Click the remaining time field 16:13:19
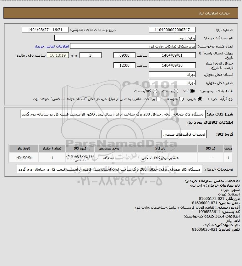 [58, 55]
